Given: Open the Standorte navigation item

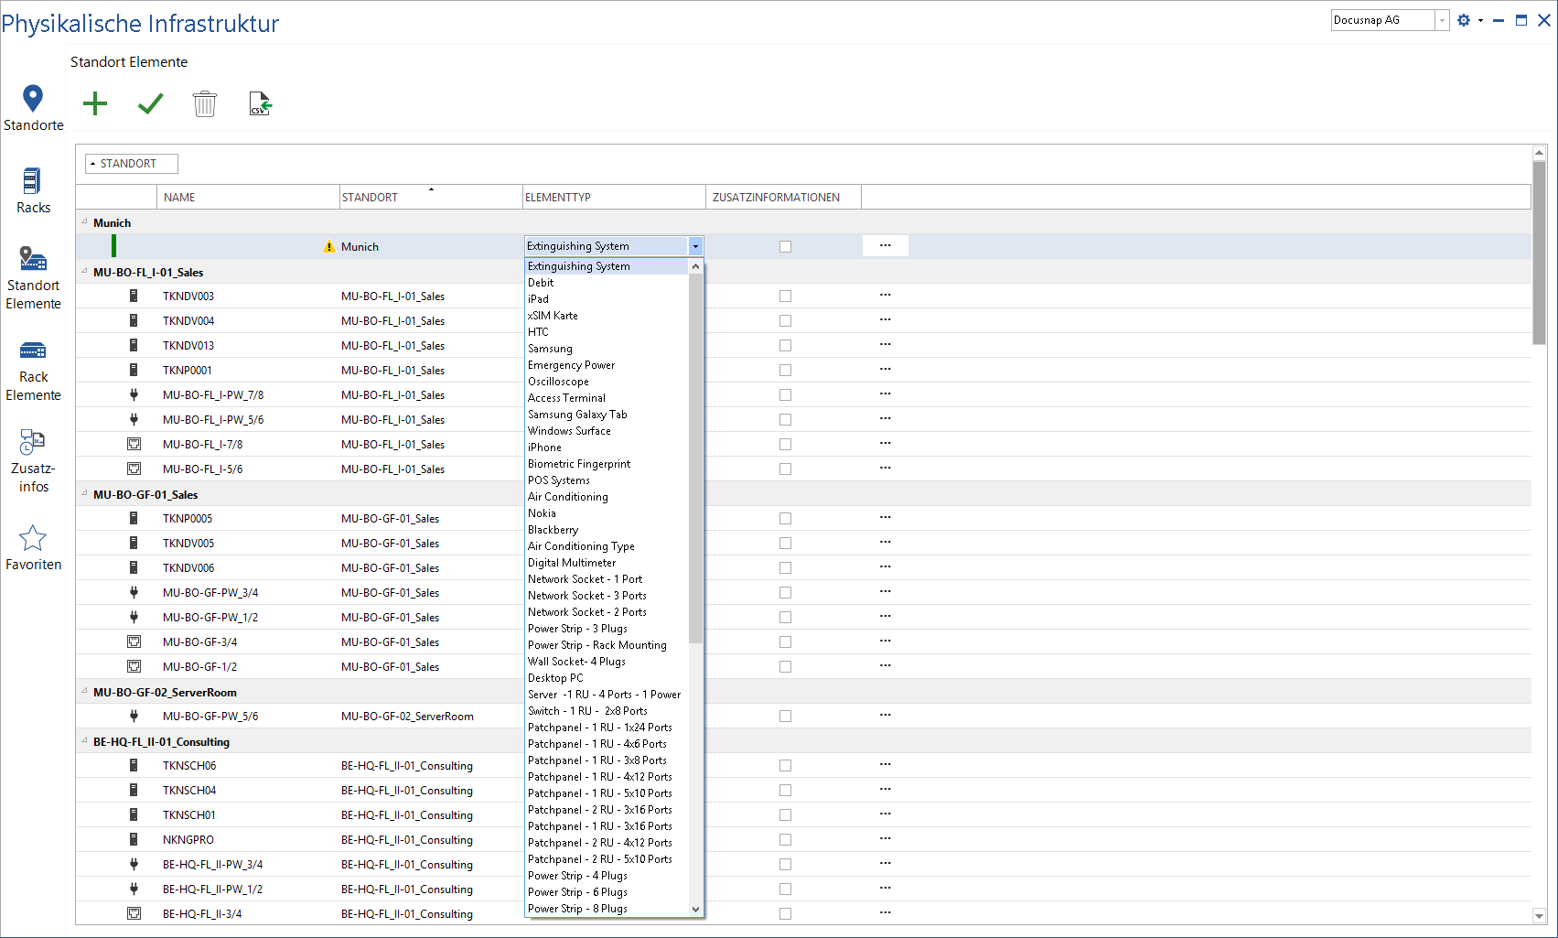Looking at the screenshot, I should point(33,108).
